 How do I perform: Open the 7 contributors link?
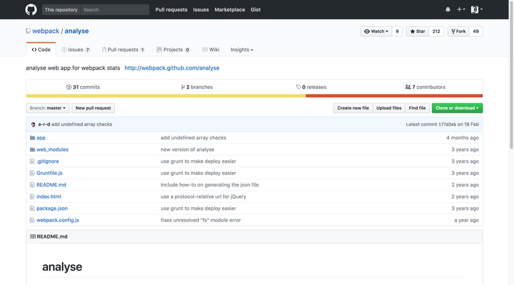425,87
